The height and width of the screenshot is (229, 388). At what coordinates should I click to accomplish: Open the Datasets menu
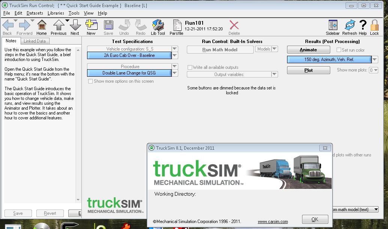coord(35,13)
